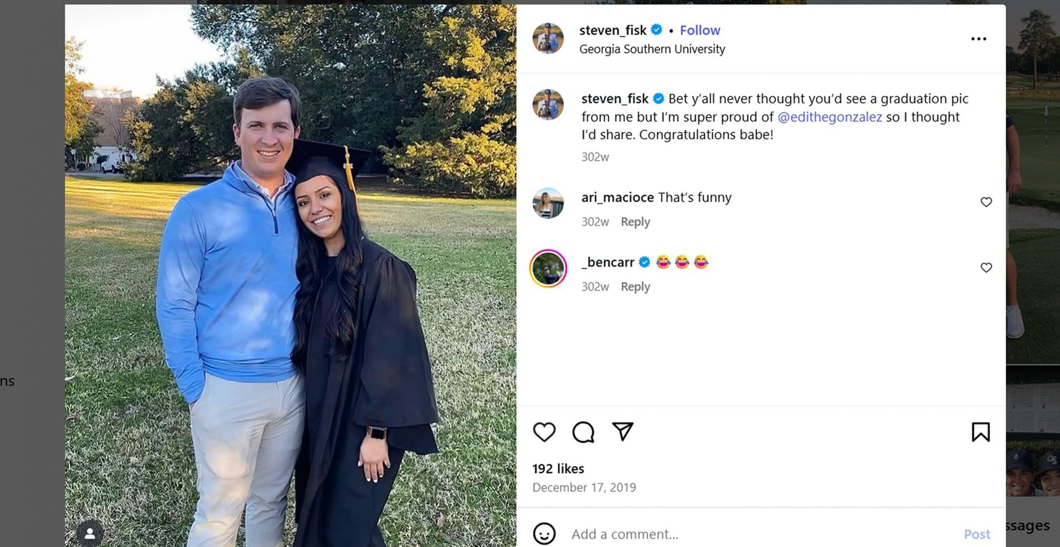Reply to ari_macioce's comment
The height and width of the screenshot is (547, 1060).
click(635, 222)
